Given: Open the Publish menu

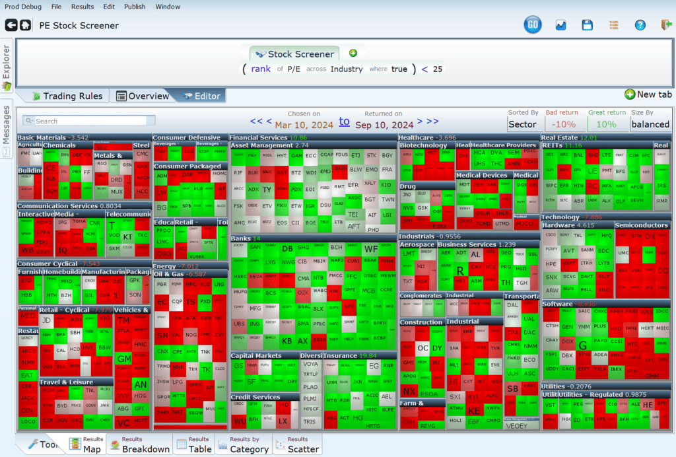Looking at the screenshot, I should 135,7.
